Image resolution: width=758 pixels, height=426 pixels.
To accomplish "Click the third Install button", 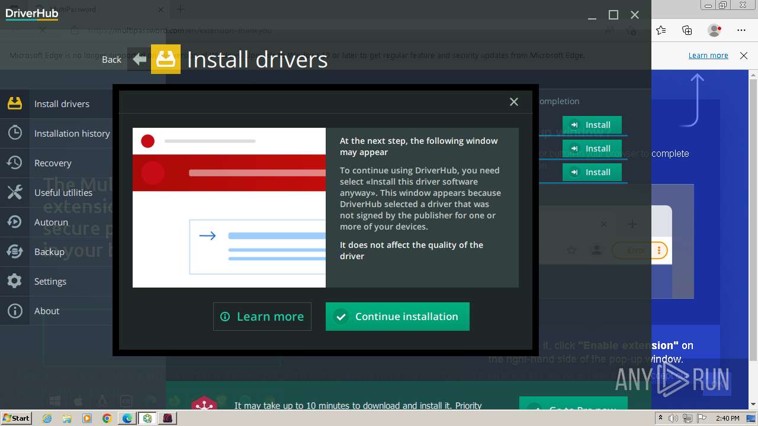I will [x=592, y=172].
